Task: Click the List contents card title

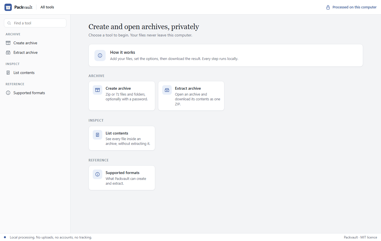Action: pos(117,133)
